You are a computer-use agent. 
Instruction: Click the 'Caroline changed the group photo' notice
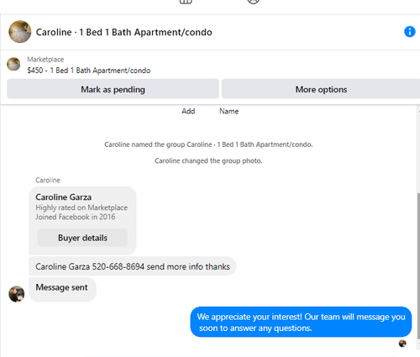click(x=208, y=160)
